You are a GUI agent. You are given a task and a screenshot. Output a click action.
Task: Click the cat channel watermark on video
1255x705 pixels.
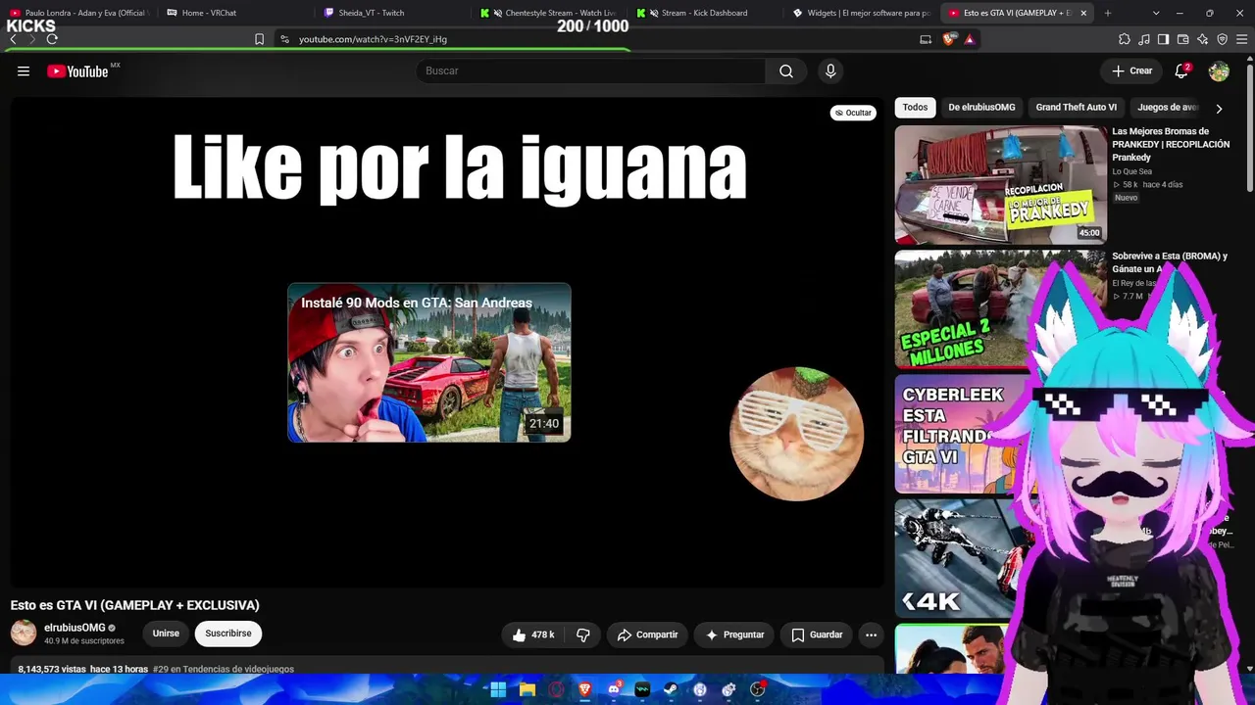click(x=796, y=434)
